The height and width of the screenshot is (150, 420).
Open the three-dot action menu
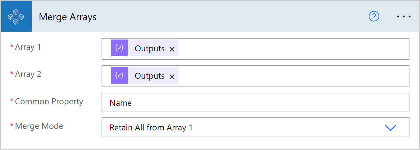tap(404, 16)
